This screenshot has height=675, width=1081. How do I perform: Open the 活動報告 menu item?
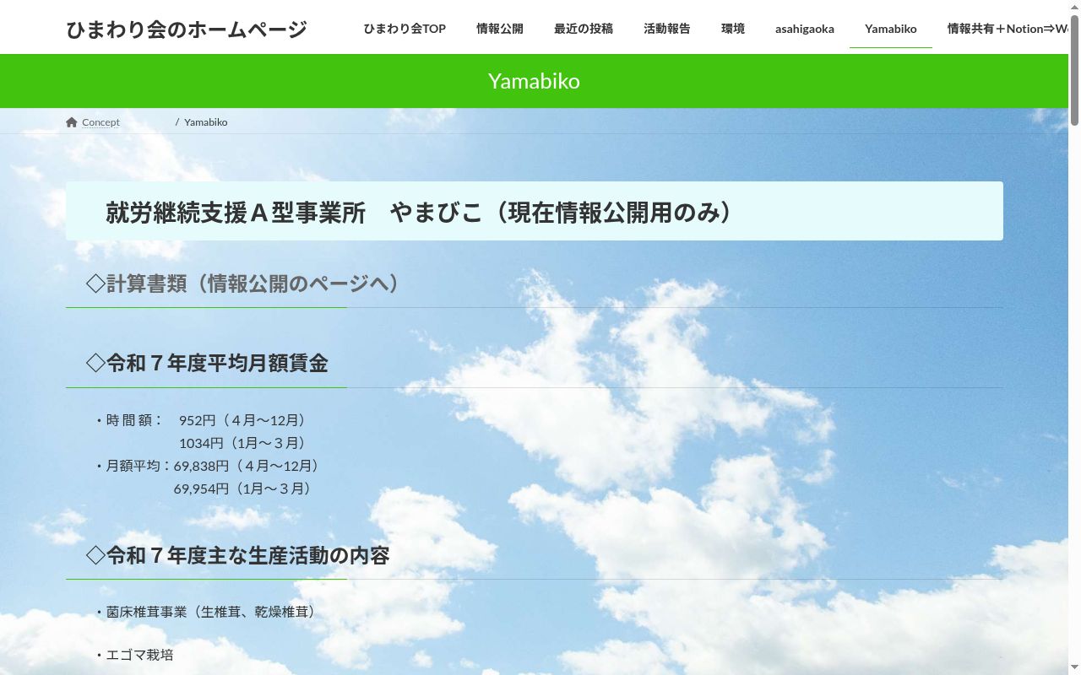(667, 29)
